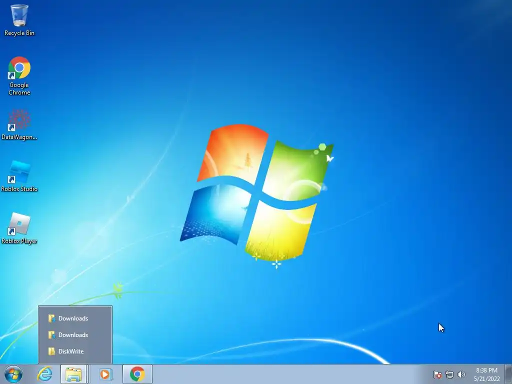The width and height of the screenshot is (512, 384).
Task: Click the Windows Explorer taskbar button
Action: 74,374
